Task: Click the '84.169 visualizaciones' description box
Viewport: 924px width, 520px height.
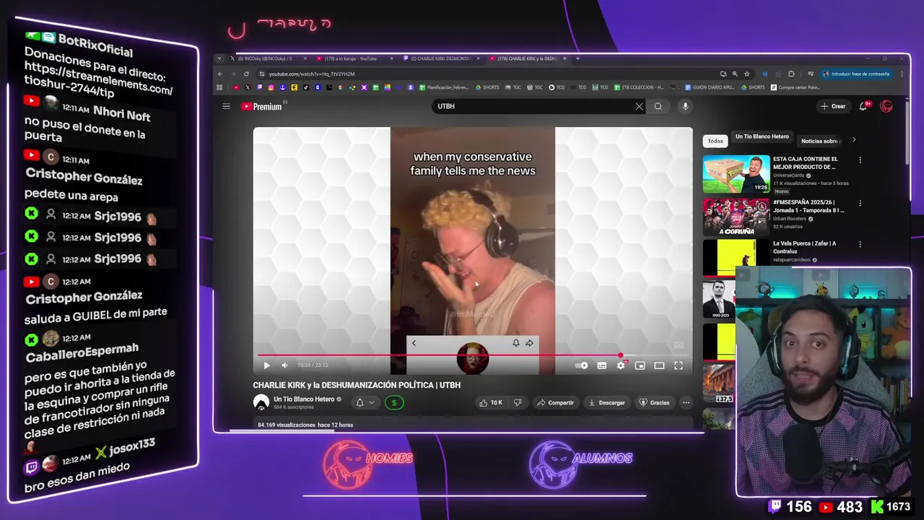Action: 472,425
